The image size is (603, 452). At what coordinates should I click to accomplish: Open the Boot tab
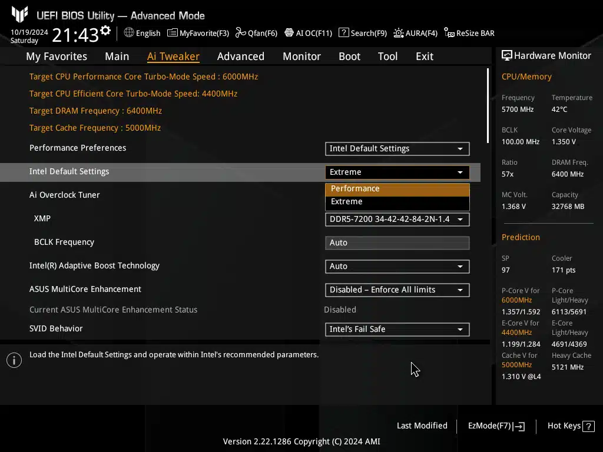350,56
